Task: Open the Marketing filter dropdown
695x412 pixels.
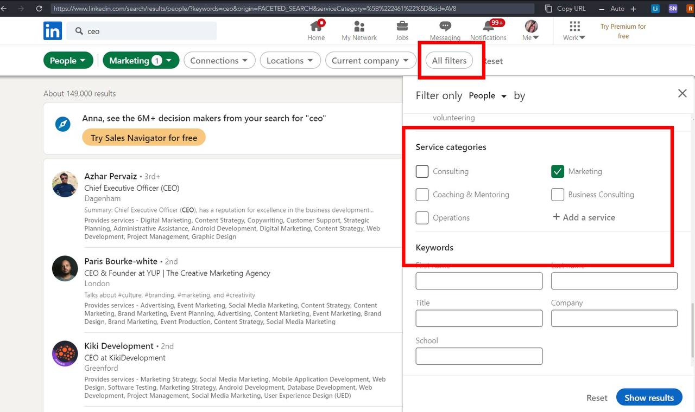Action: click(x=141, y=61)
